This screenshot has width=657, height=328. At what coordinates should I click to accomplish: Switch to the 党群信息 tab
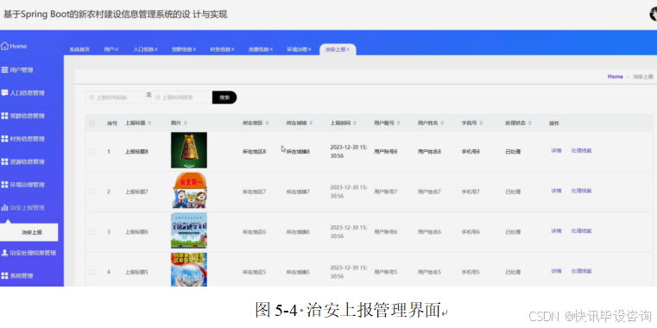click(181, 49)
